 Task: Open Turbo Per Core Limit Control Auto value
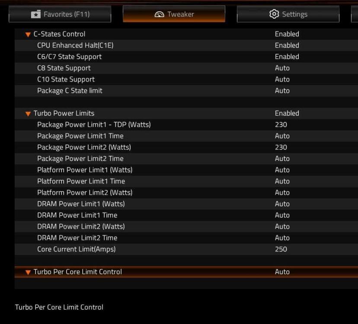click(x=282, y=272)
